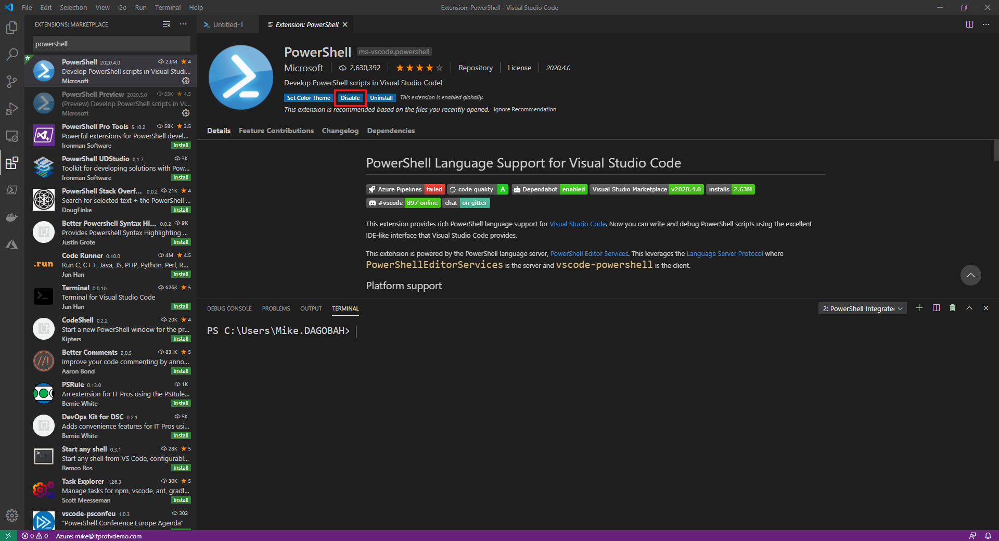Viewport: 999px width, 541px height.
Task: Open notifications bell in status bar
Action: coord(988,536)
